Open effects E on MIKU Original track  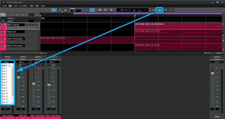click(x=27, y=25)
